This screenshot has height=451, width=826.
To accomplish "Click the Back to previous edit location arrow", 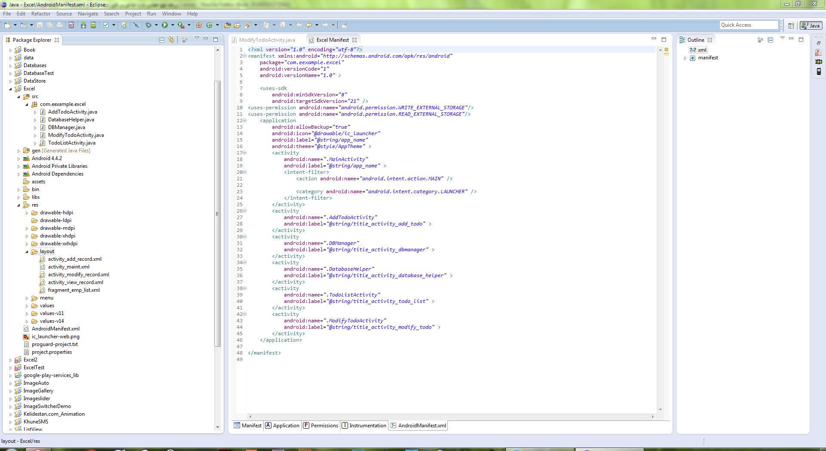I will [308, 25].
